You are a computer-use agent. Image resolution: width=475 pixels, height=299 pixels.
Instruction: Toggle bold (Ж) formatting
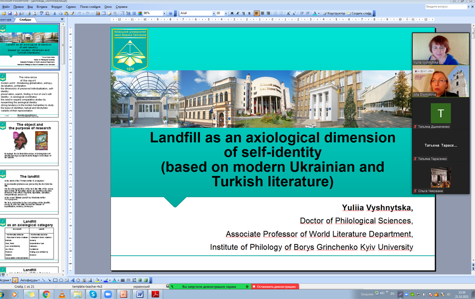tap(232, 13)
